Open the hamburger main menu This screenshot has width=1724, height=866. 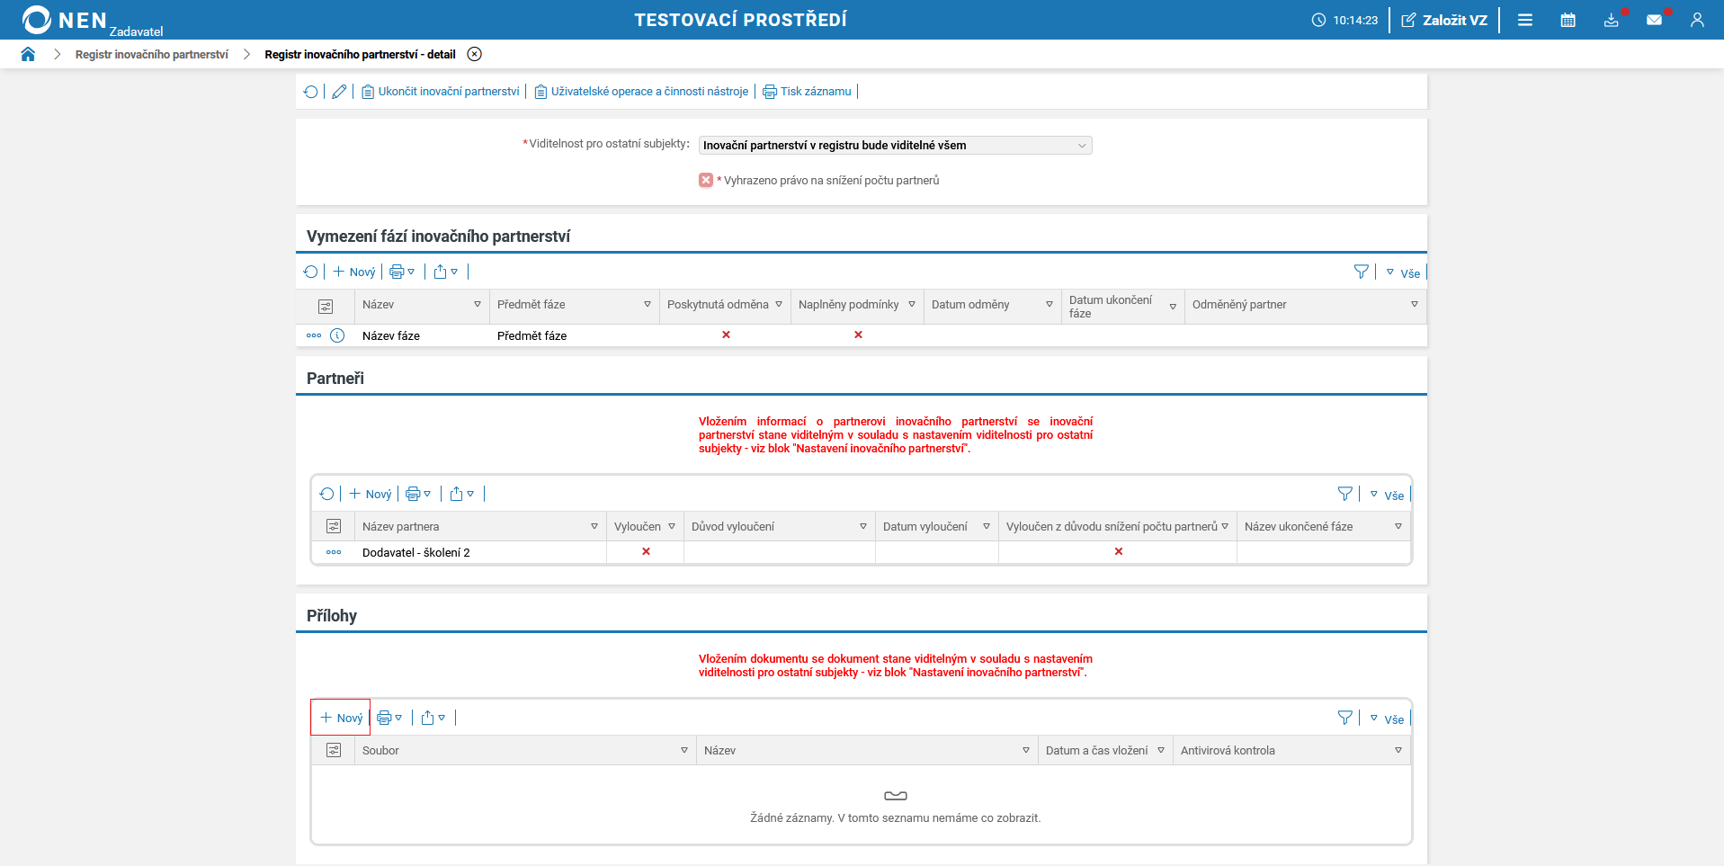(x=1525, y=20)
